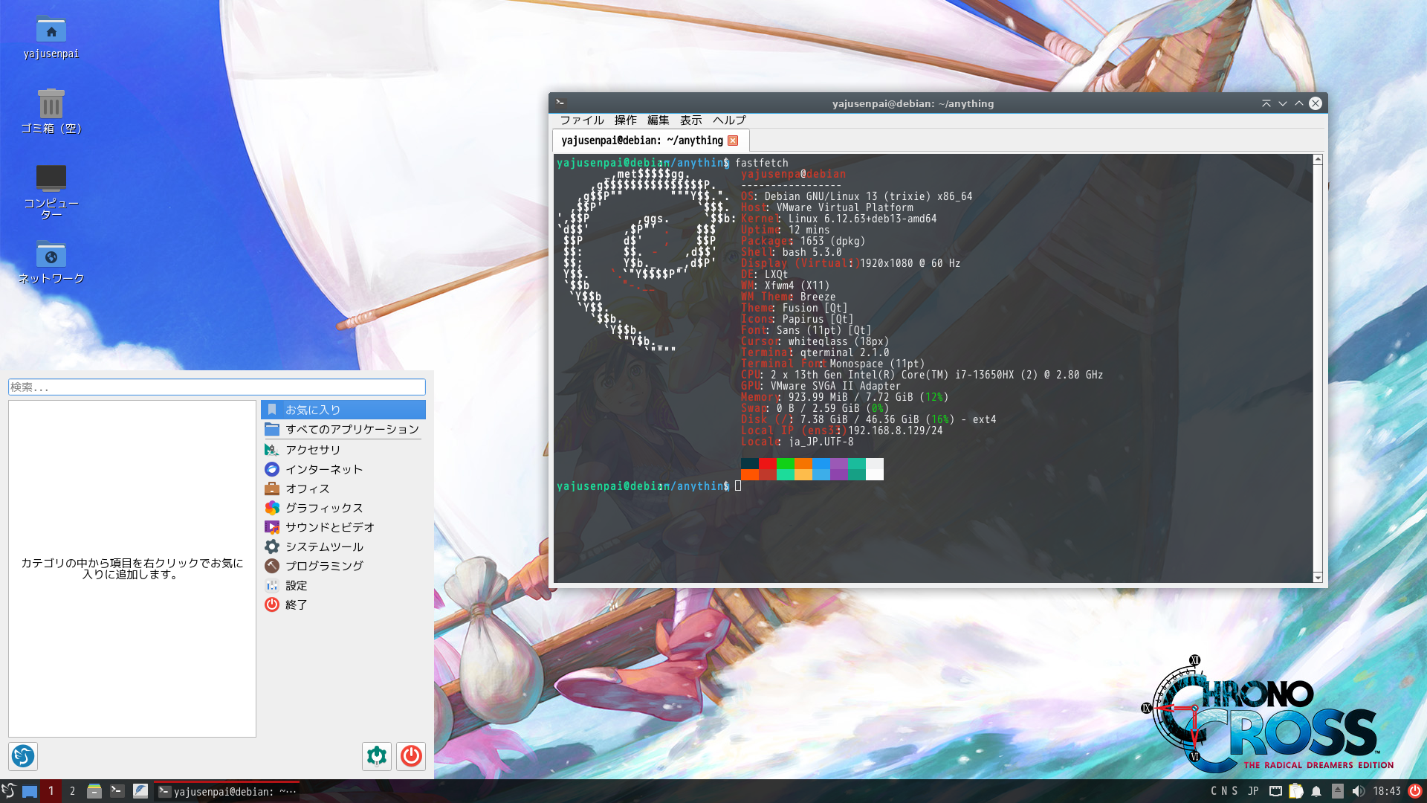This screenshot has width=1427, height=803.
Task: Click the Caps Lock C indicator
Action: [1214, 791]
